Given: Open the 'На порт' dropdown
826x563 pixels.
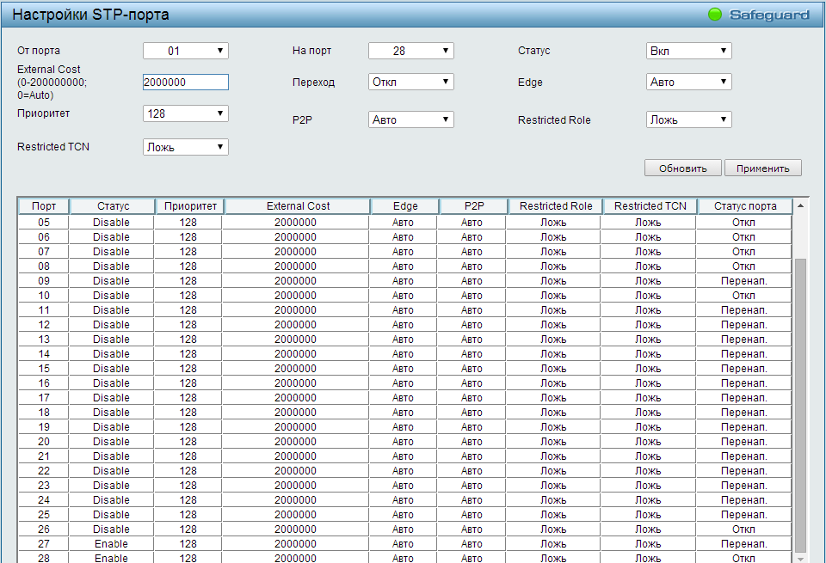Looking at the screenshot, I should (410, 51).
